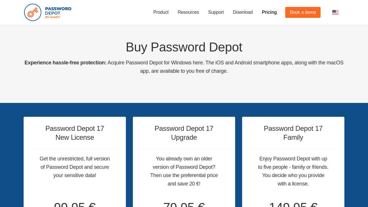
Task: Click the Upgrade card description about saving 20 €
Action: click(x=184, y=171)
